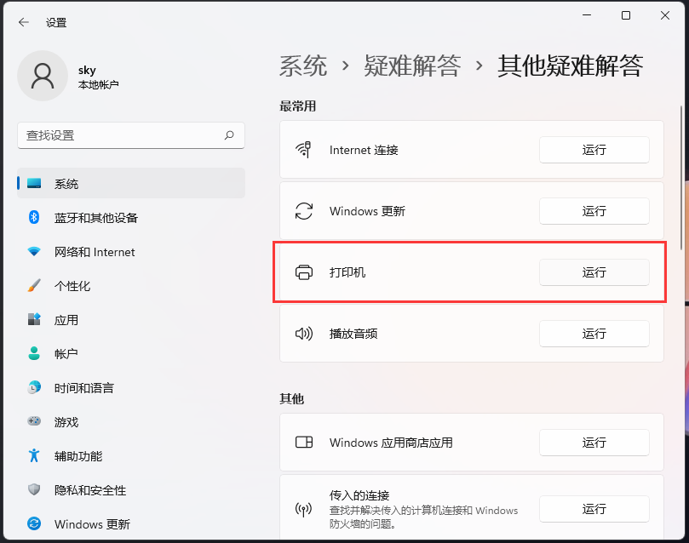Select Windows 更新 in the sidebar
The height and width of the screenshot is (543, 689).
click(x=131, y=524)
